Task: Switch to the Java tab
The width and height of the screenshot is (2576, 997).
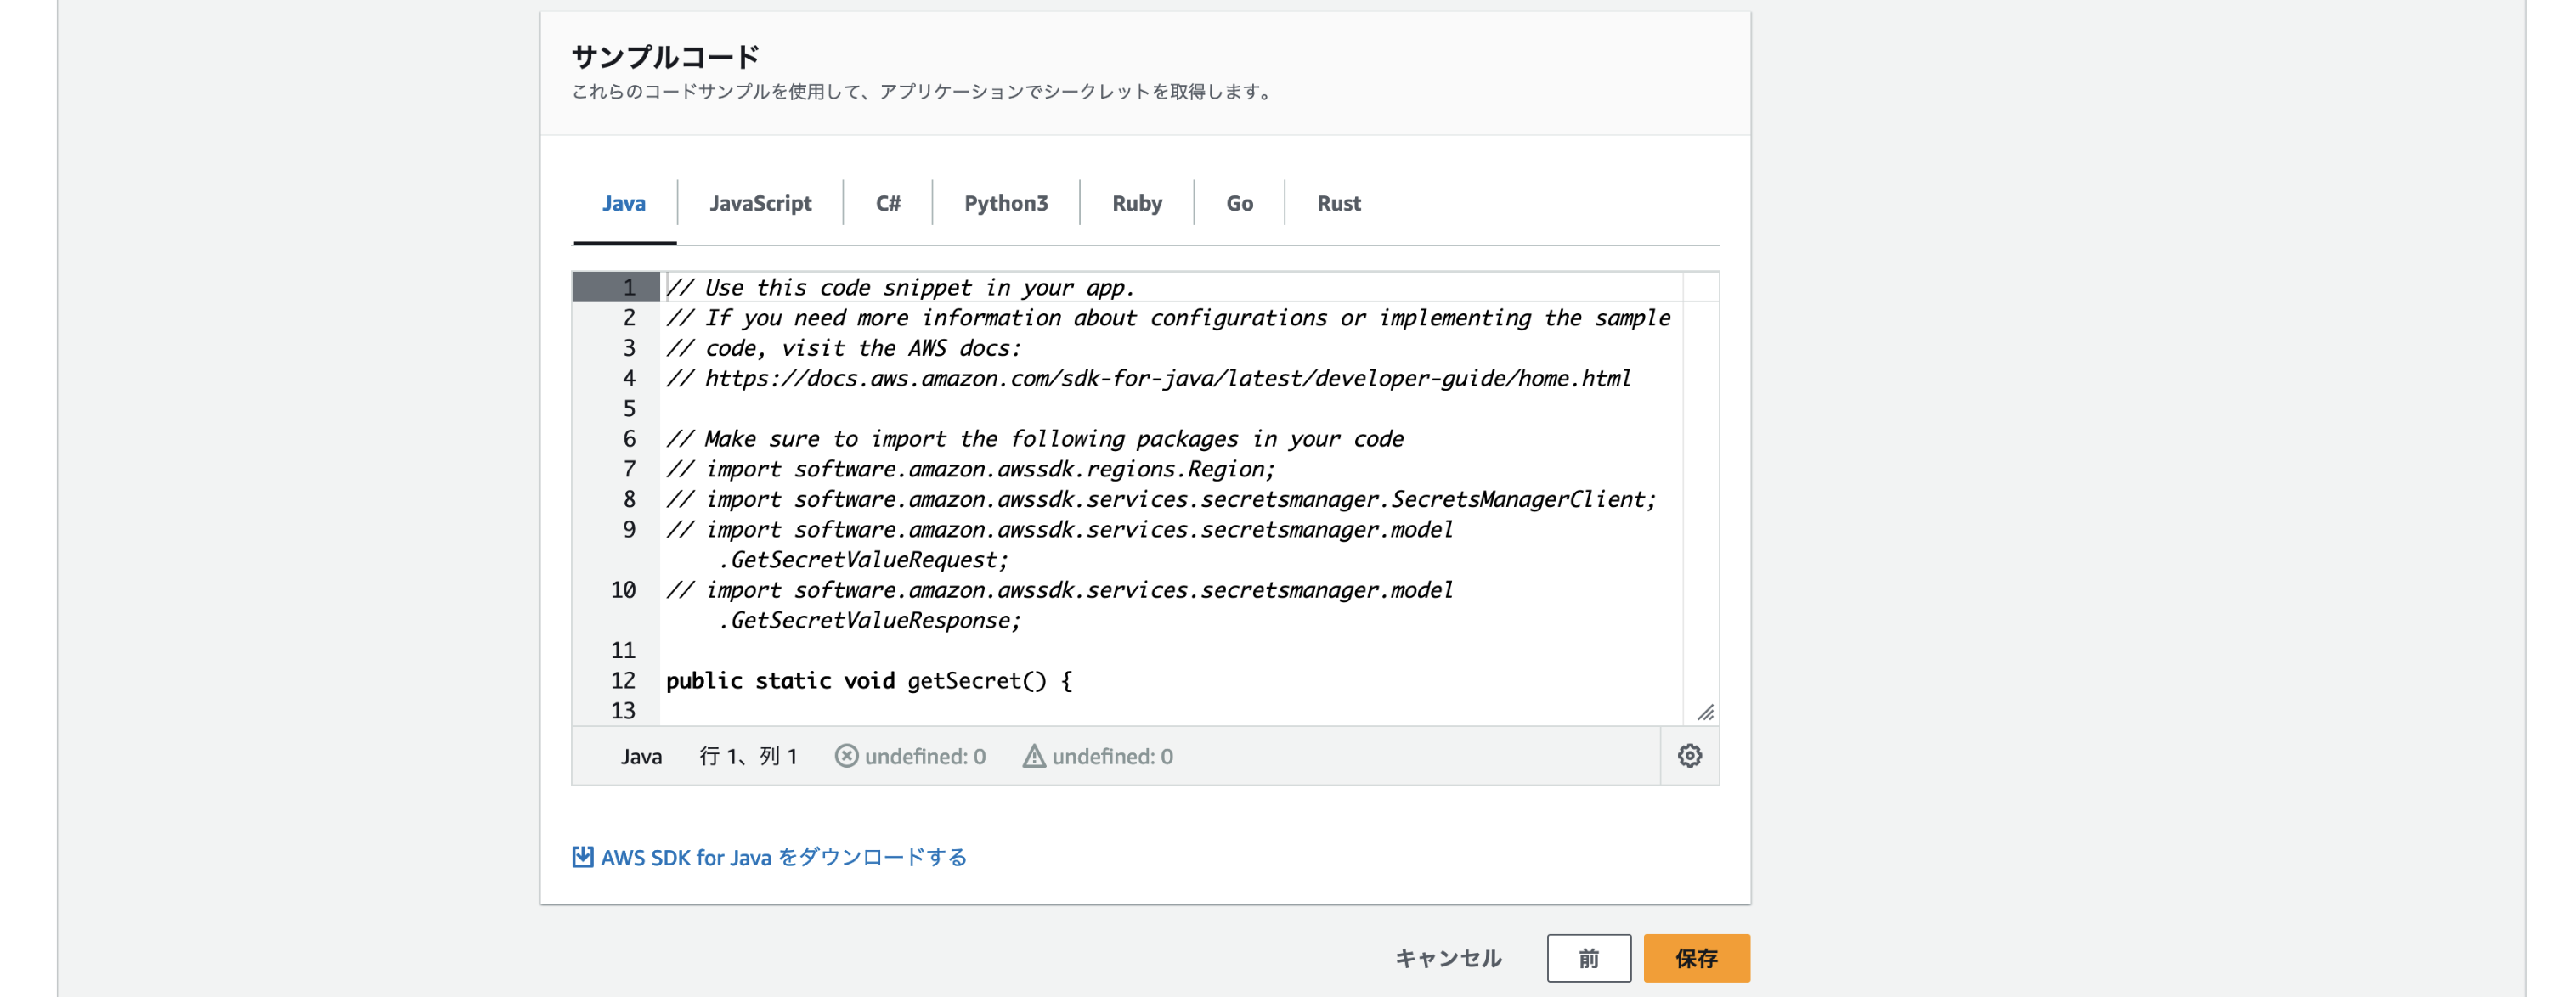Action: (623, 203)
